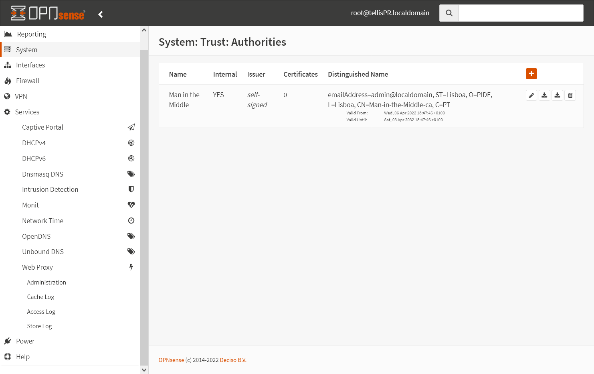Click the Web Proxy lightning icon
594x374 pixels.
click(x=131, y=267)
